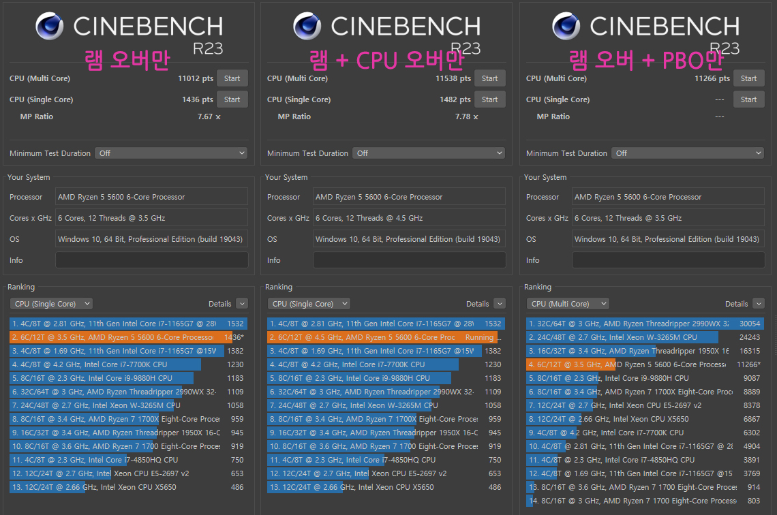Click Cinebench logo icon in right window
The image size is (777, 515).
coord(566,27)
